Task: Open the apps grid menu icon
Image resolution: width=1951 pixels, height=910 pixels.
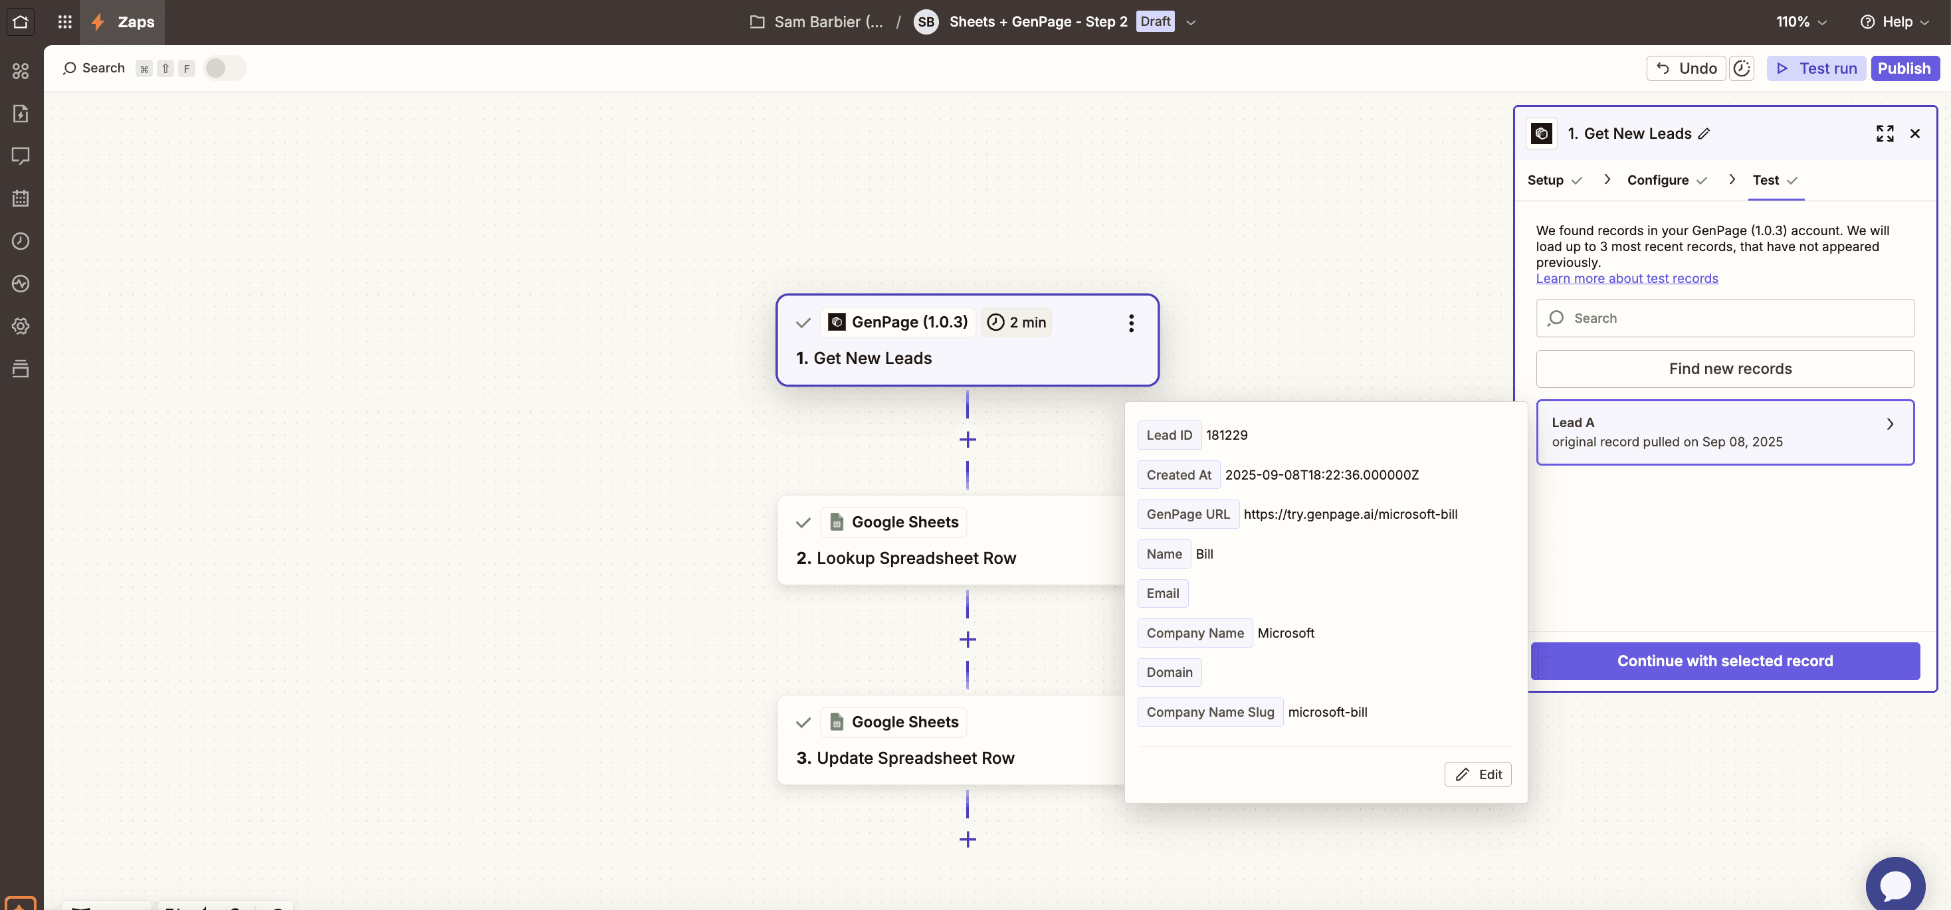Action: pos(65,22)
